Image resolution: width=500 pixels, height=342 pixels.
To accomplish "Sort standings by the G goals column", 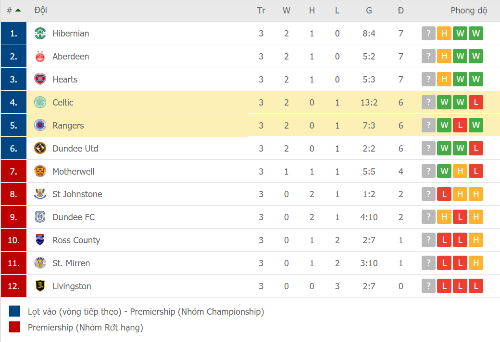I will pyautogui.click(x=369, y=11).
